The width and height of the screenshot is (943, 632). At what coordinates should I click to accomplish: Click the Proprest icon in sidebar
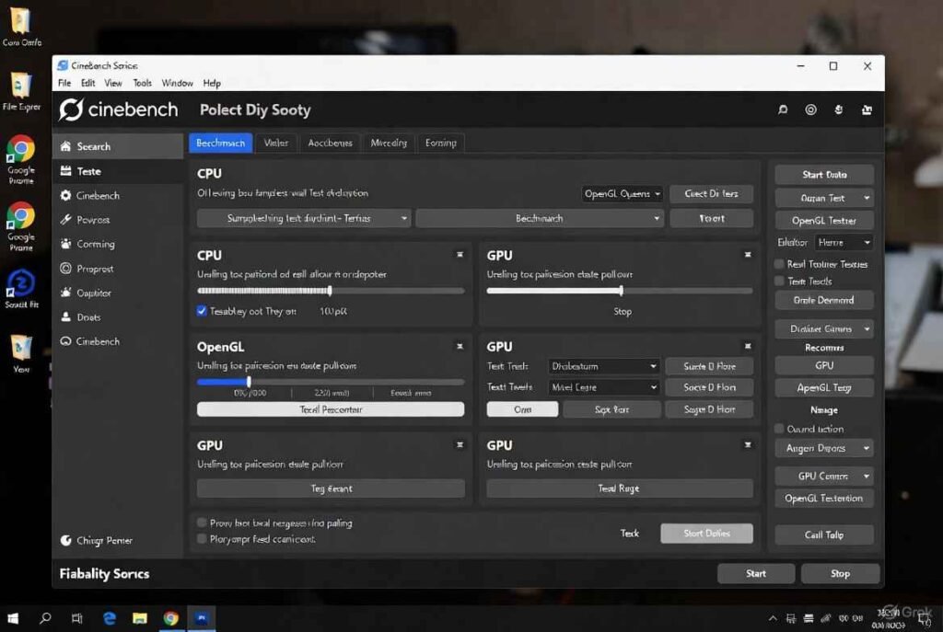point(65,269)
